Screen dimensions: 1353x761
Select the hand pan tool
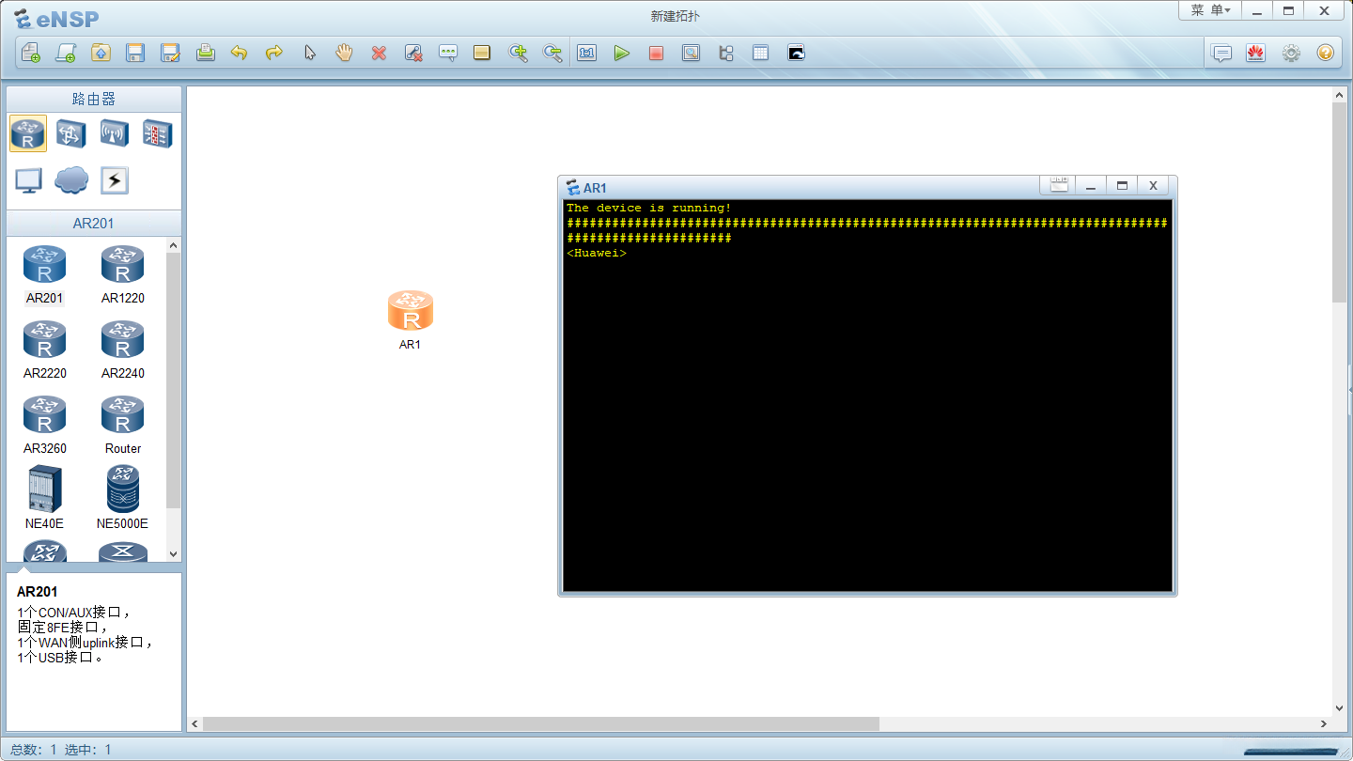coord(344,53)
